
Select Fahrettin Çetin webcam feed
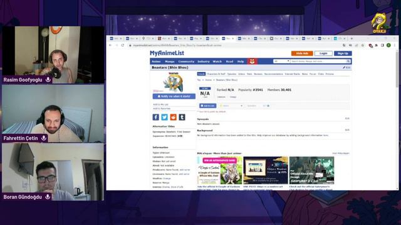point(53,114)
